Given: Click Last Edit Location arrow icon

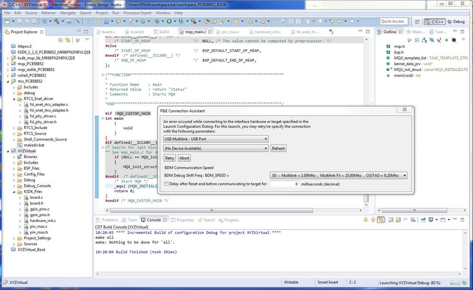Looking at the screenshot, I should (x=332, y=21).
